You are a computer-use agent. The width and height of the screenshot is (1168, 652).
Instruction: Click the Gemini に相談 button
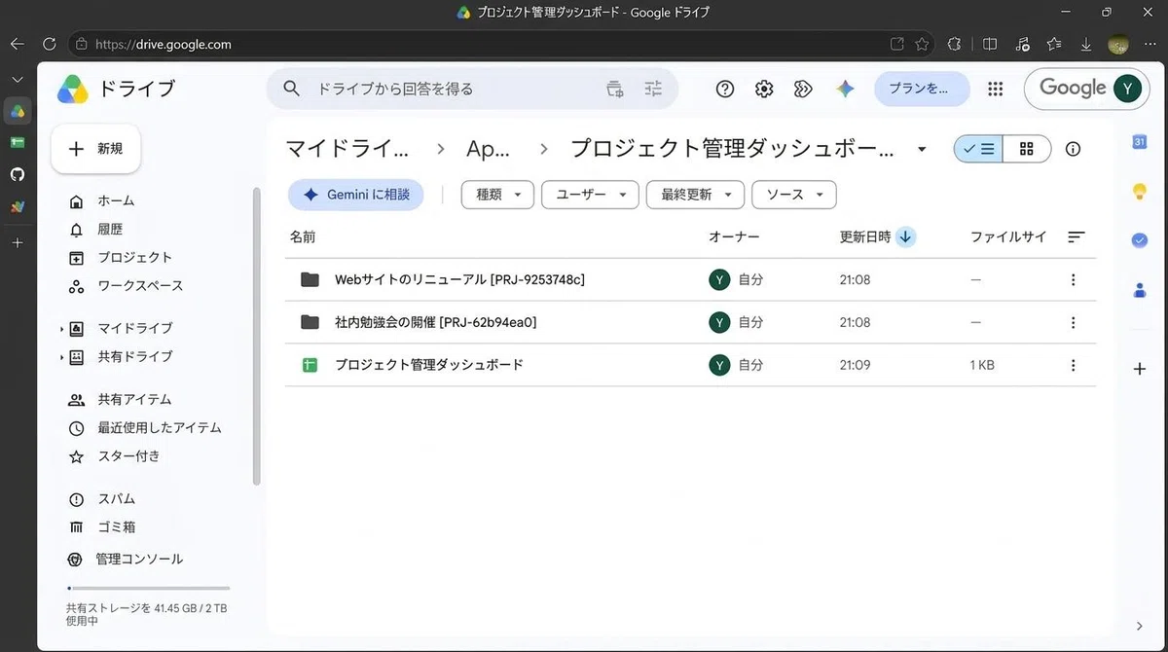click(x=355, y=195)
